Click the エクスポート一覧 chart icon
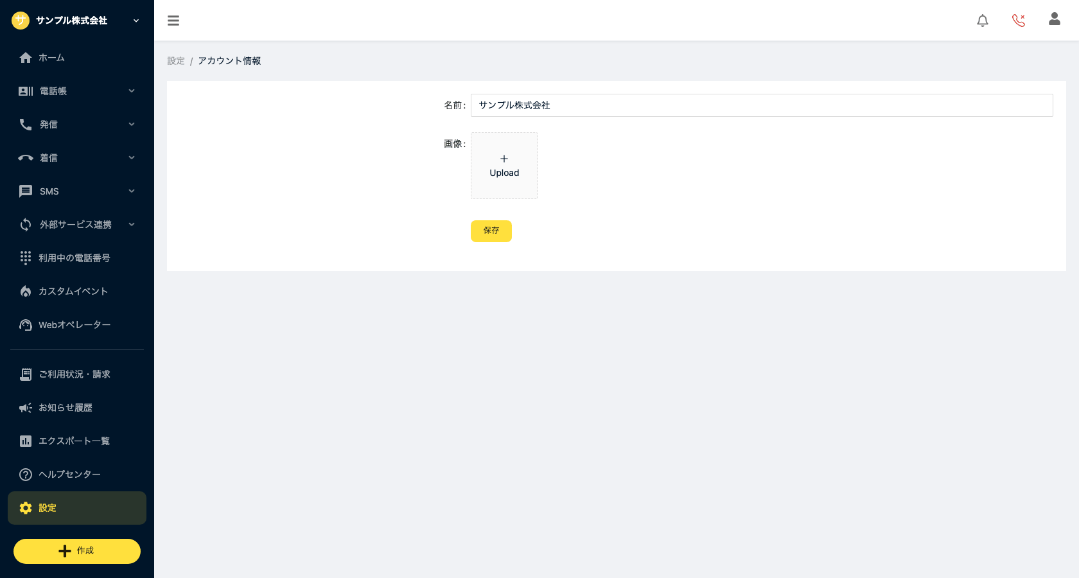This screenshot has height=578, width=1079. tap(26, 441)
